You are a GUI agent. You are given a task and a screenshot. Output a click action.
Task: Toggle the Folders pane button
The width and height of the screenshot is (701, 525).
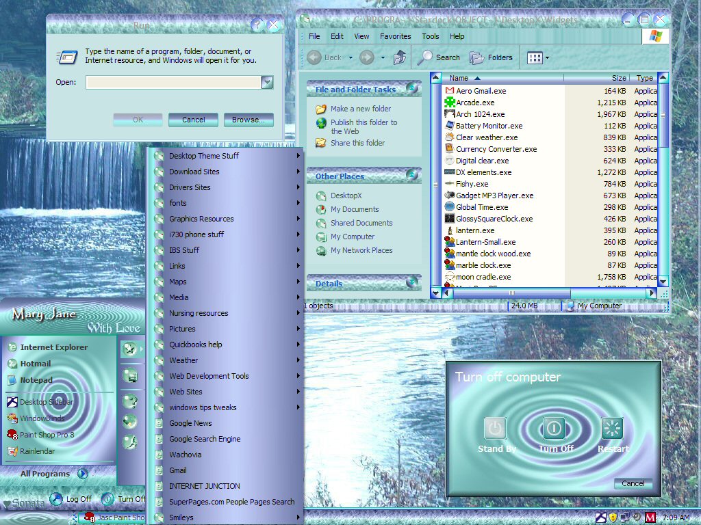point(491,57)
